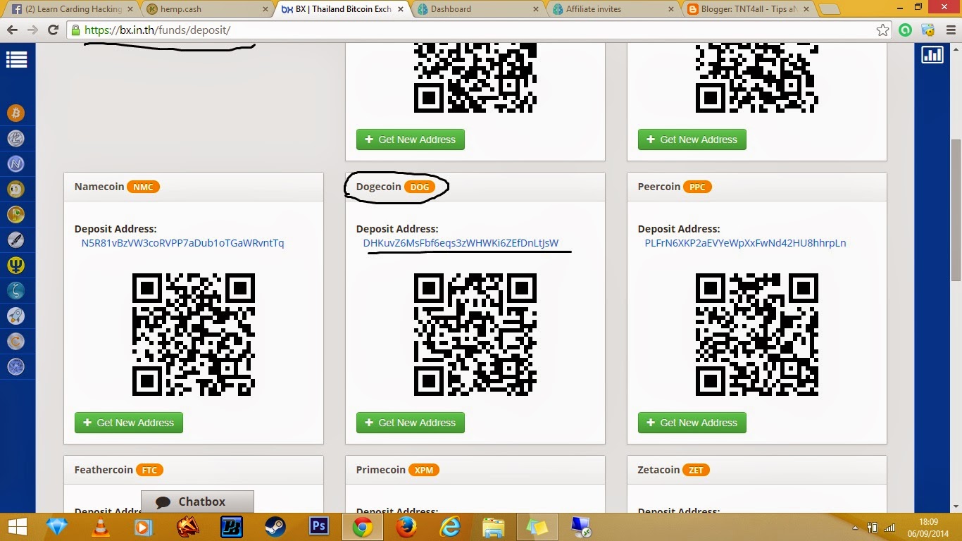The height and width of the screenshot is (541, 962).
Task: Switch to the hemp.cash tab
Action: tap(206, 9)
